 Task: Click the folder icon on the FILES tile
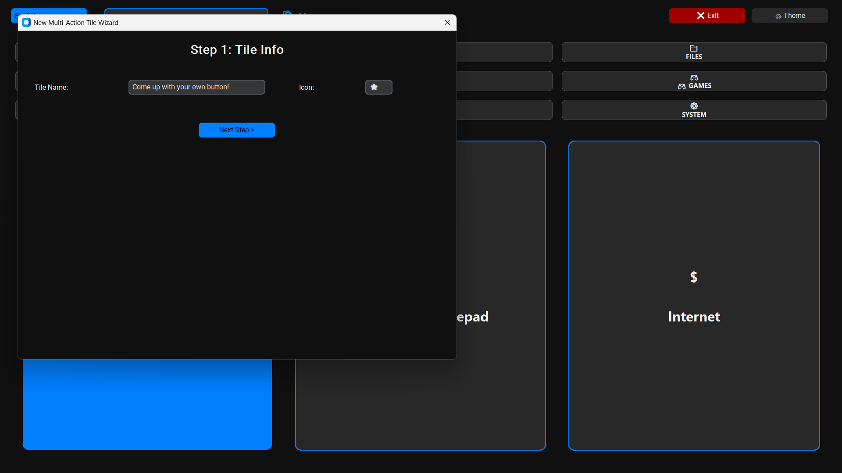pyautogui.click(x=693, y=49)
